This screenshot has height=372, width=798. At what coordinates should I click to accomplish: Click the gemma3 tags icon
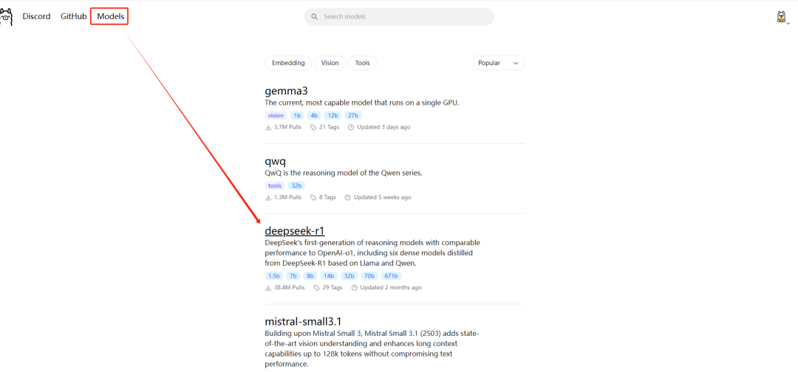313,127
